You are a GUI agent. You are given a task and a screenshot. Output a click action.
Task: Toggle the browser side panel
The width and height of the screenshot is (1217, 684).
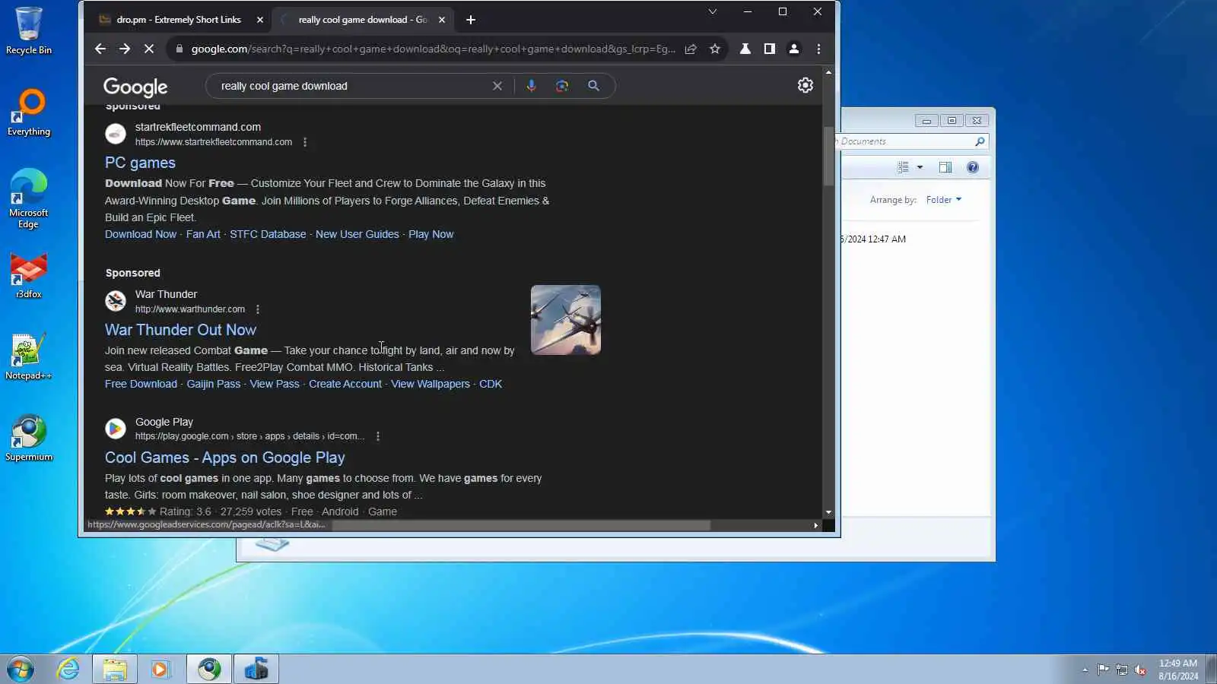click(770, 49)
